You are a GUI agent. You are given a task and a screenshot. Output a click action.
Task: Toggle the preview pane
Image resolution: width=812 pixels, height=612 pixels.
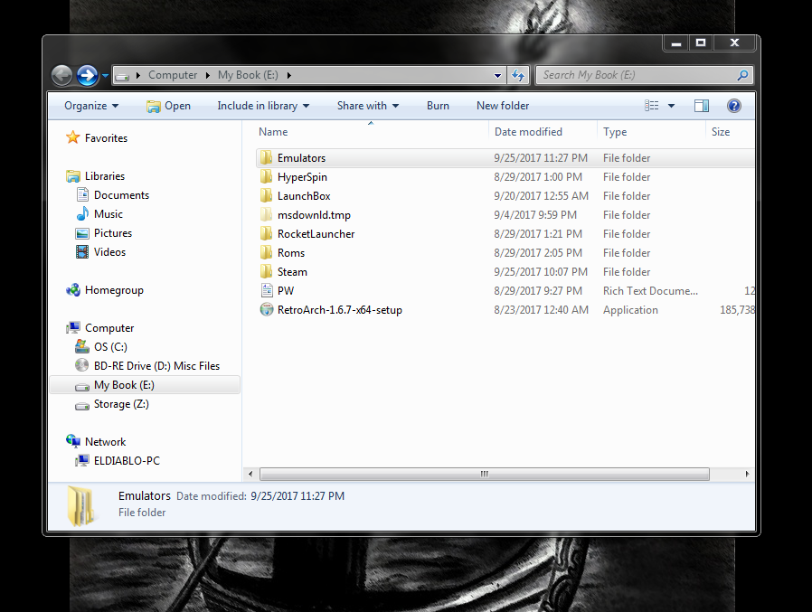click(x=702, y=106)
